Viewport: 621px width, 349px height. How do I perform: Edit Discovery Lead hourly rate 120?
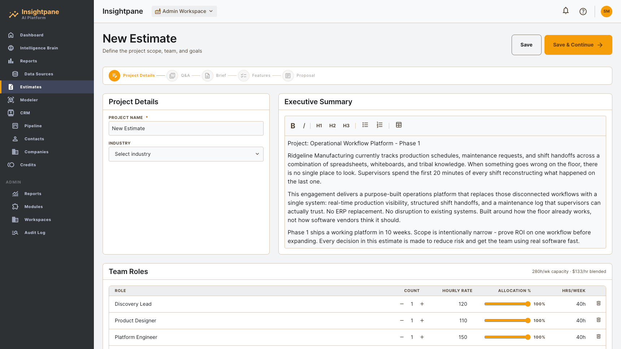463,304
